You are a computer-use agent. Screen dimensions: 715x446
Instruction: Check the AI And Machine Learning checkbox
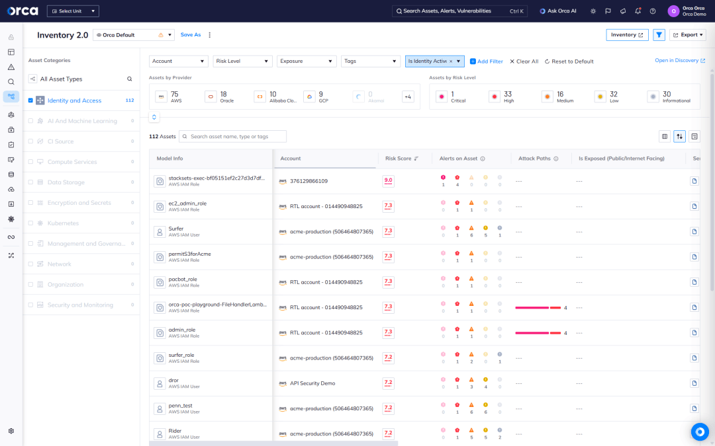click(x=30, y=121)
